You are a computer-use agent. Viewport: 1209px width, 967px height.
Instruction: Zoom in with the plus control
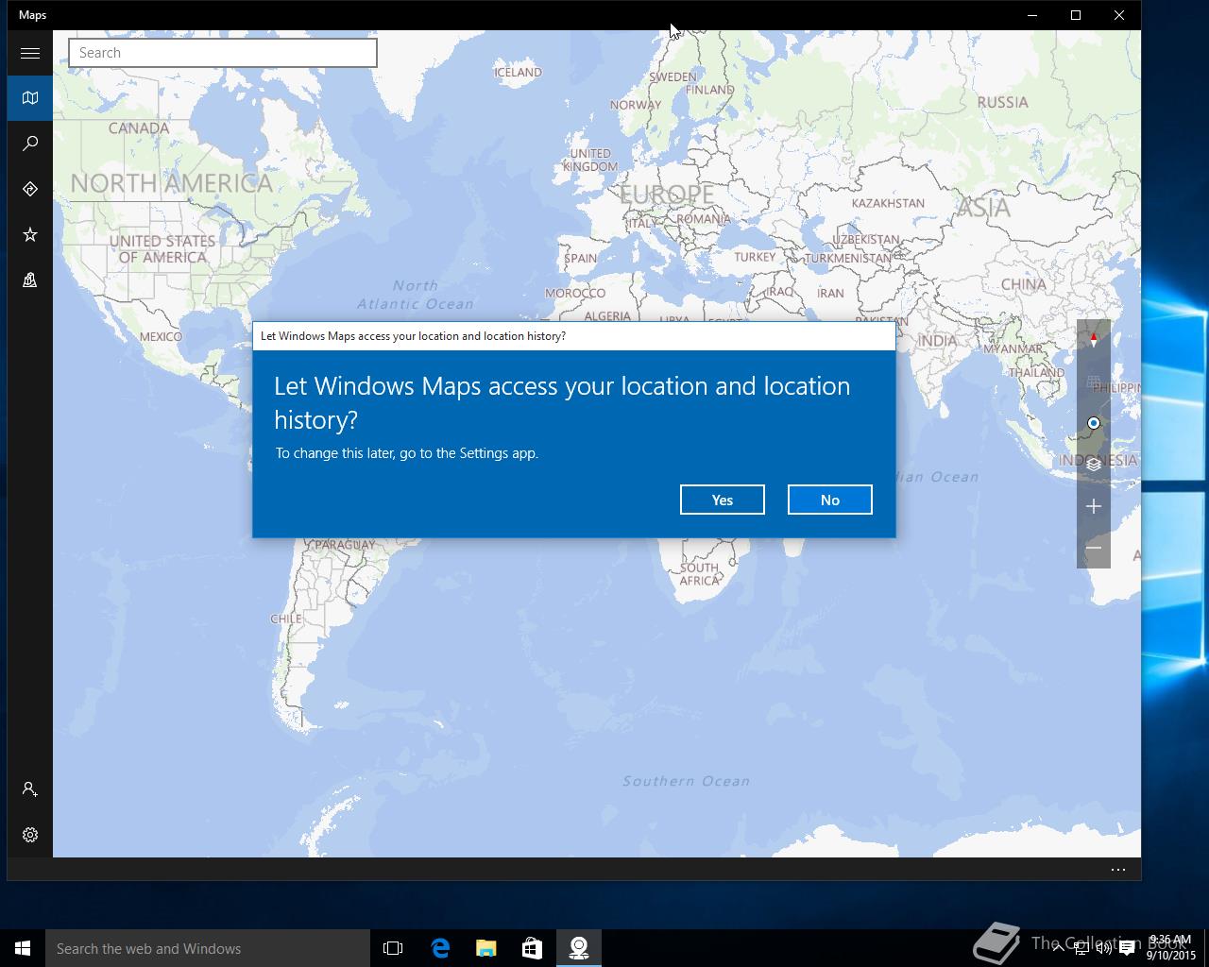tap(1094, 506)
